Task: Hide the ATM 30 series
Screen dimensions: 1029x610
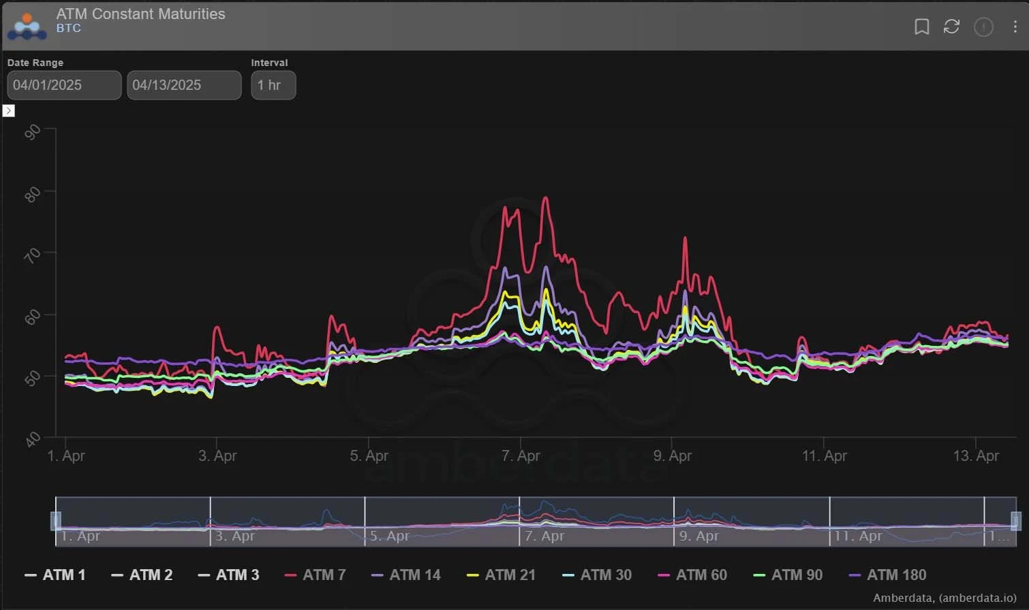Action: [x=597, y=575]
